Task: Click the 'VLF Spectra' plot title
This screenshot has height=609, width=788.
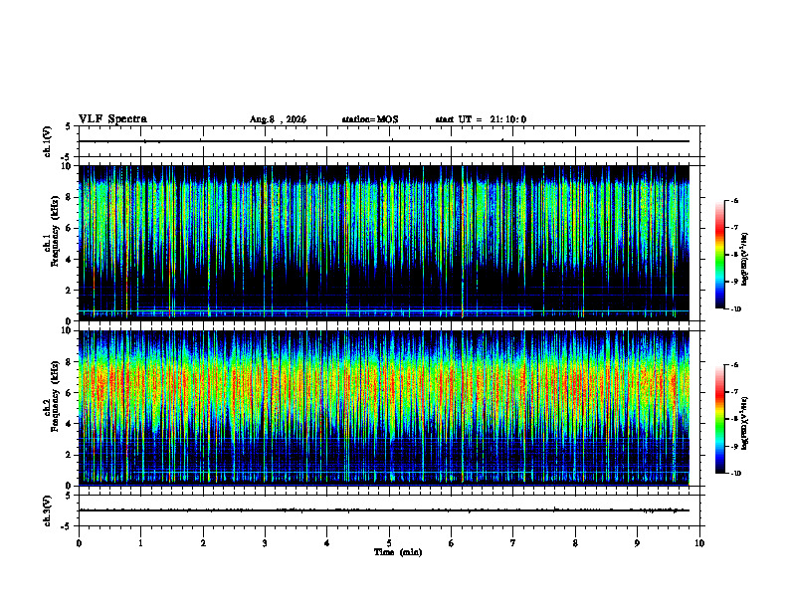Action: (112, 119)
